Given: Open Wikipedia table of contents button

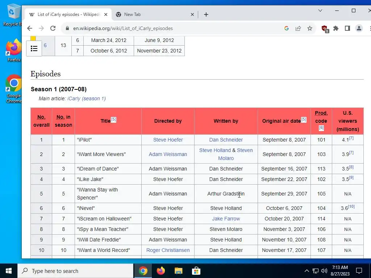Looking at the screenshot, I should (34, 49).
